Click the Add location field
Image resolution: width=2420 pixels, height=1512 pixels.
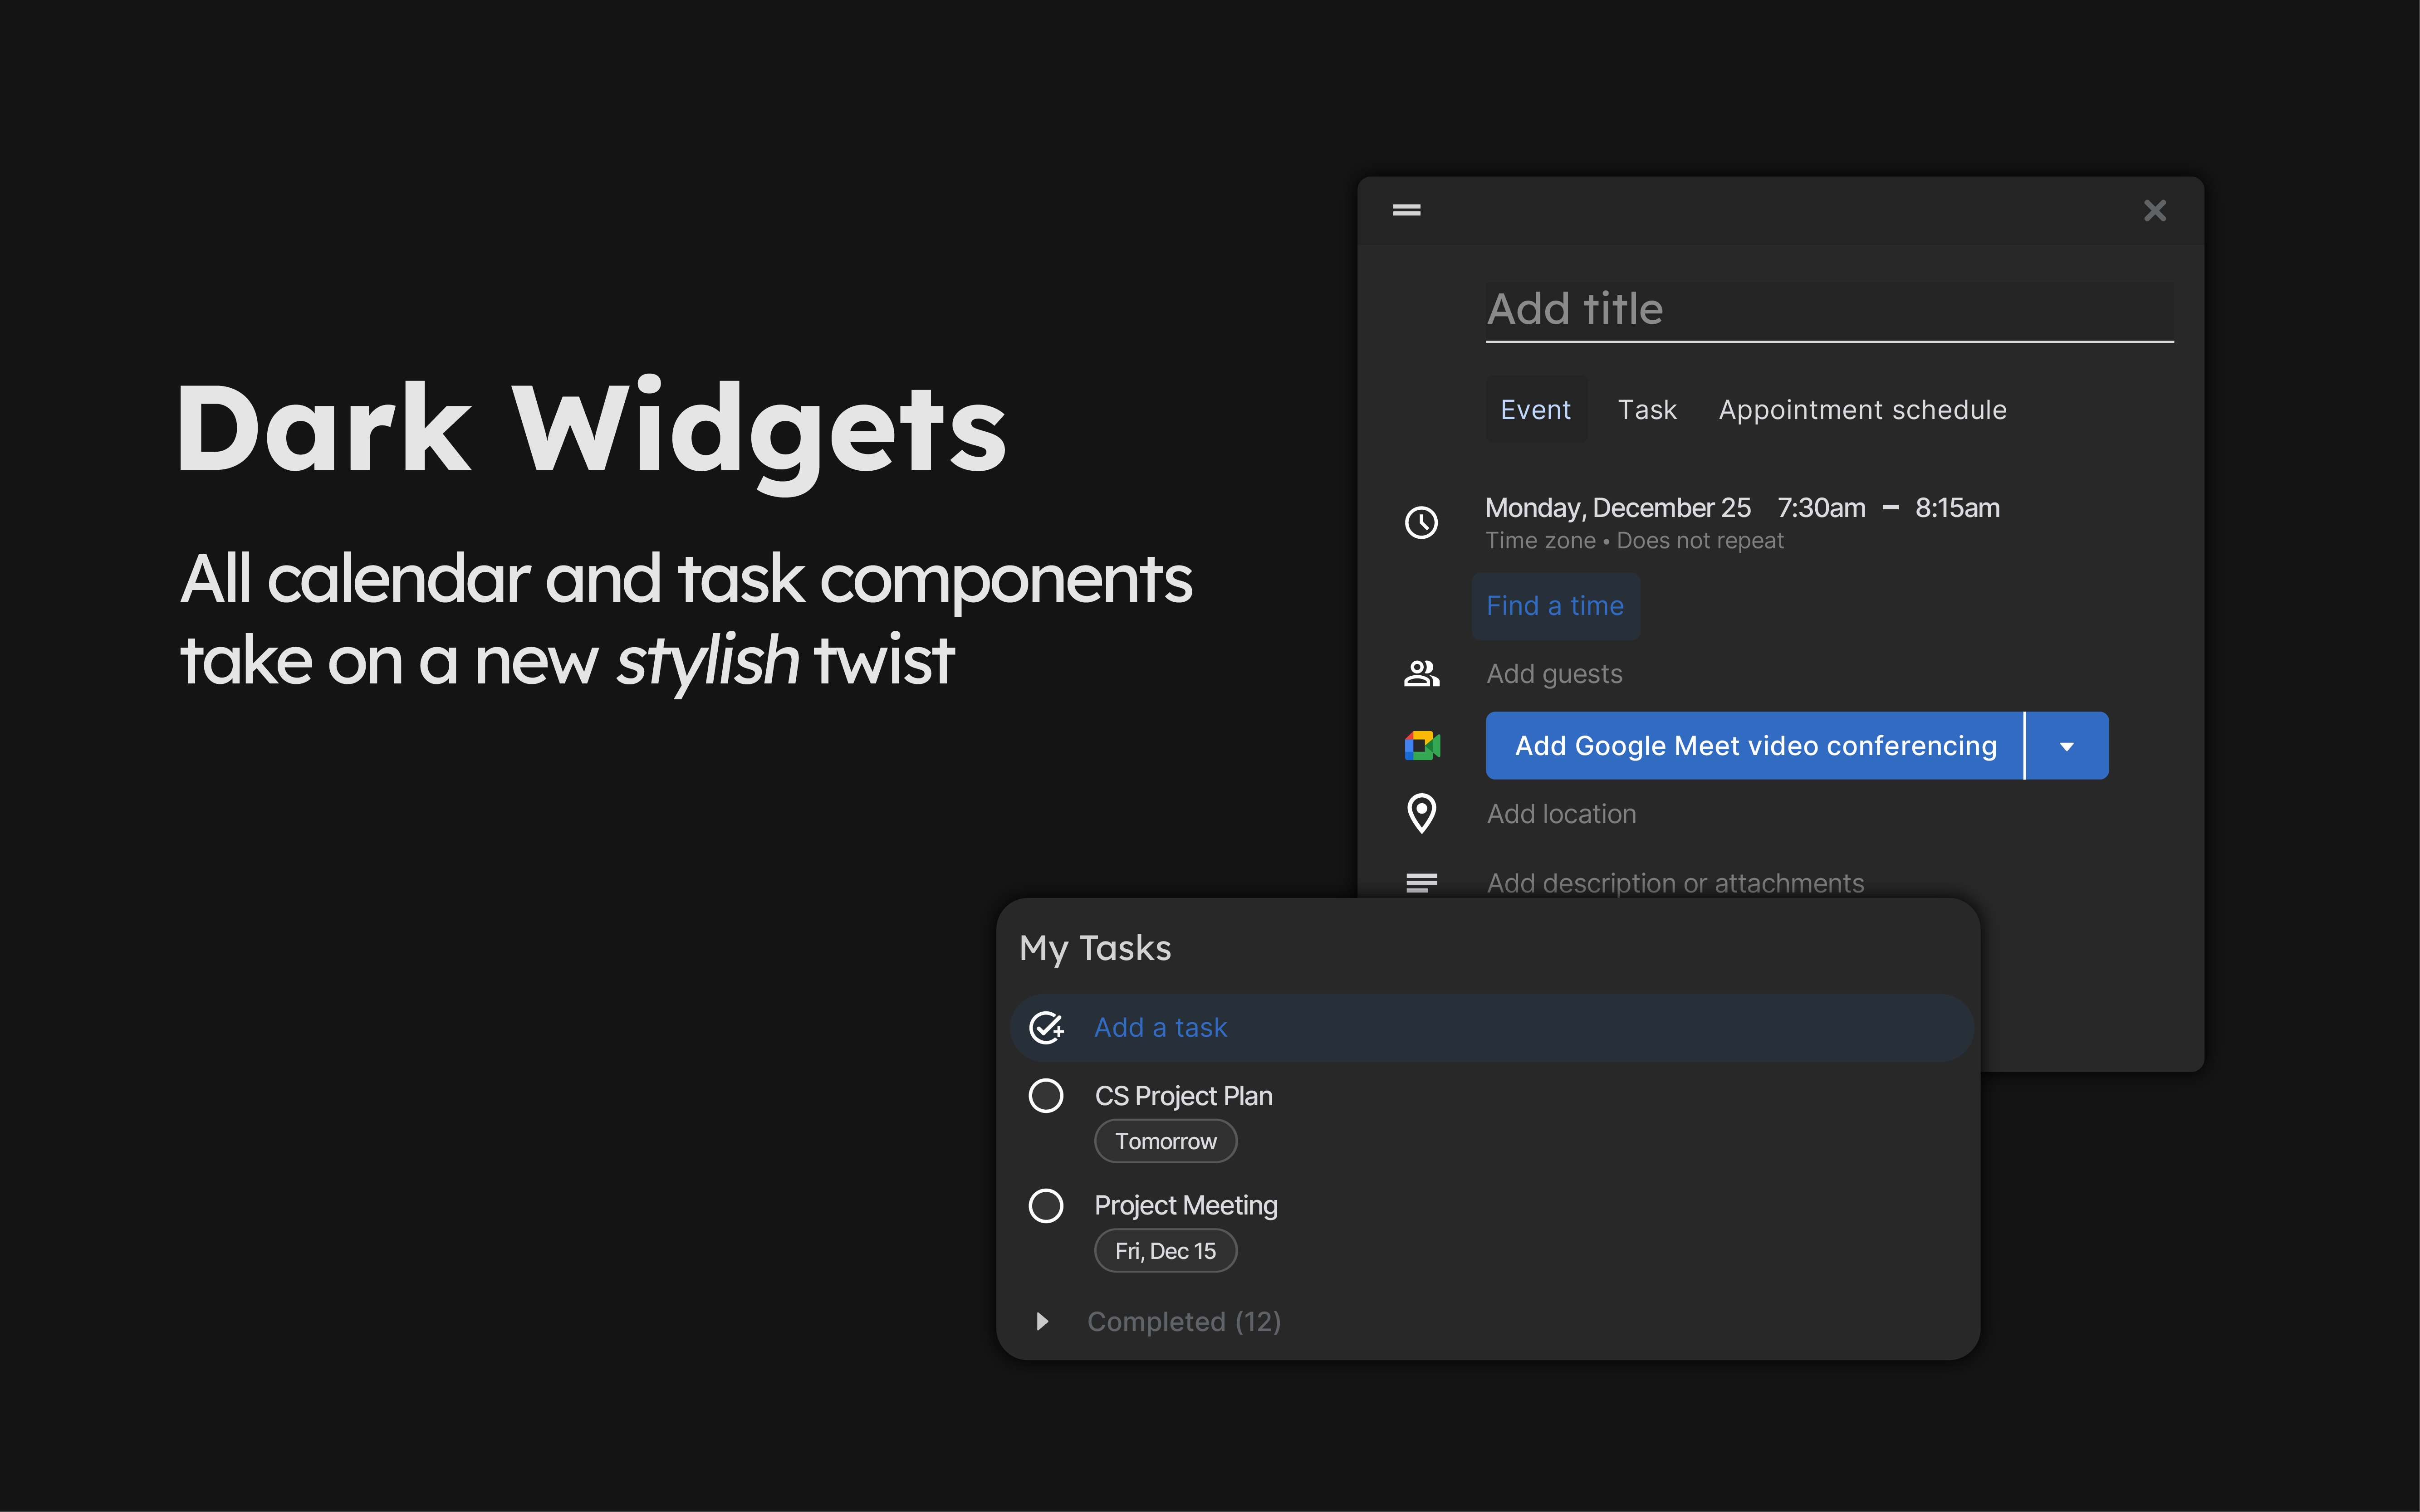click(x=1561, y=814)
